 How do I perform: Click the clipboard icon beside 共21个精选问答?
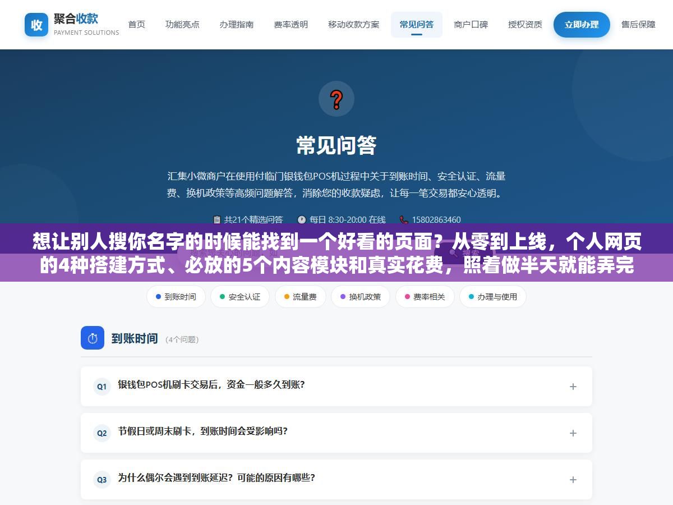click(217, 220)
